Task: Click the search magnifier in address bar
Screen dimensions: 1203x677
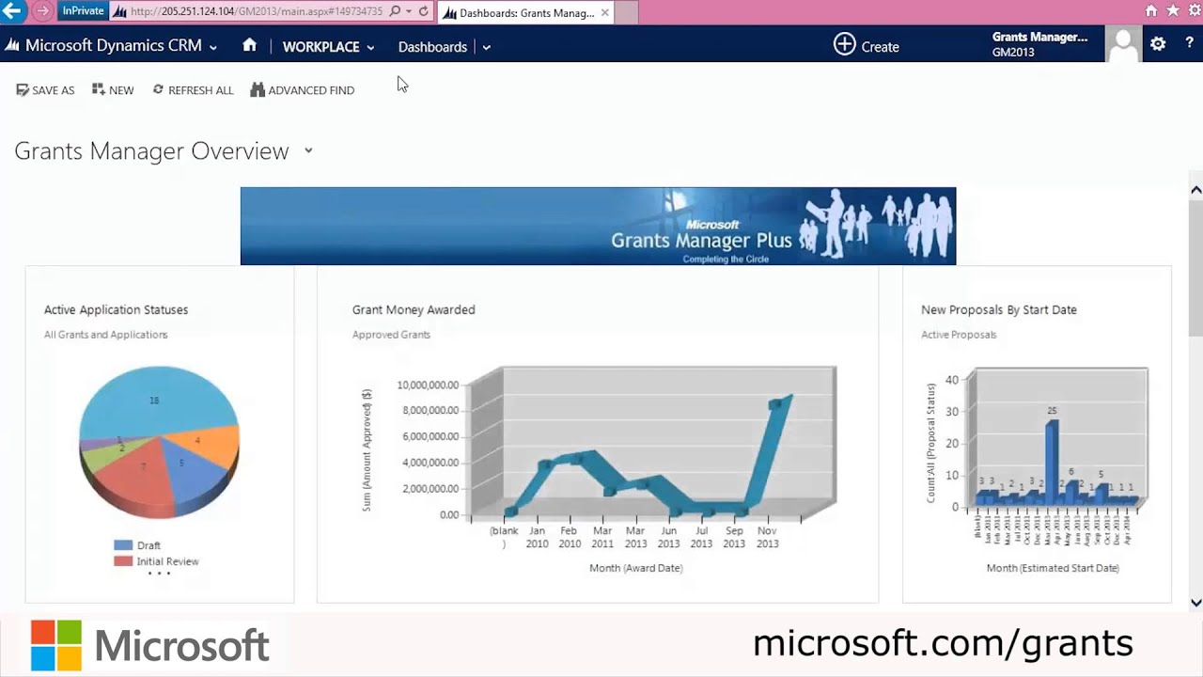Action: pos(395,11)
